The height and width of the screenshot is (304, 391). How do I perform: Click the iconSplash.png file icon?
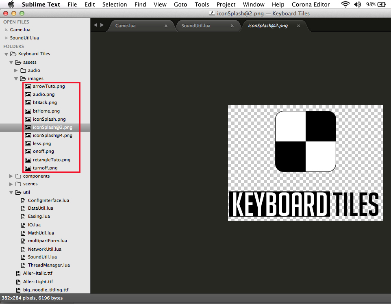(28, 119)
